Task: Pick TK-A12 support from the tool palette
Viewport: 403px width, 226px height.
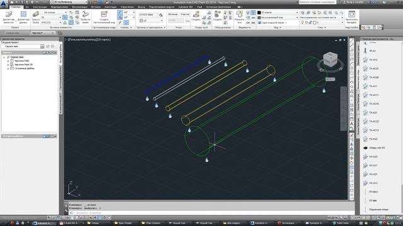Action: (371, 60)
